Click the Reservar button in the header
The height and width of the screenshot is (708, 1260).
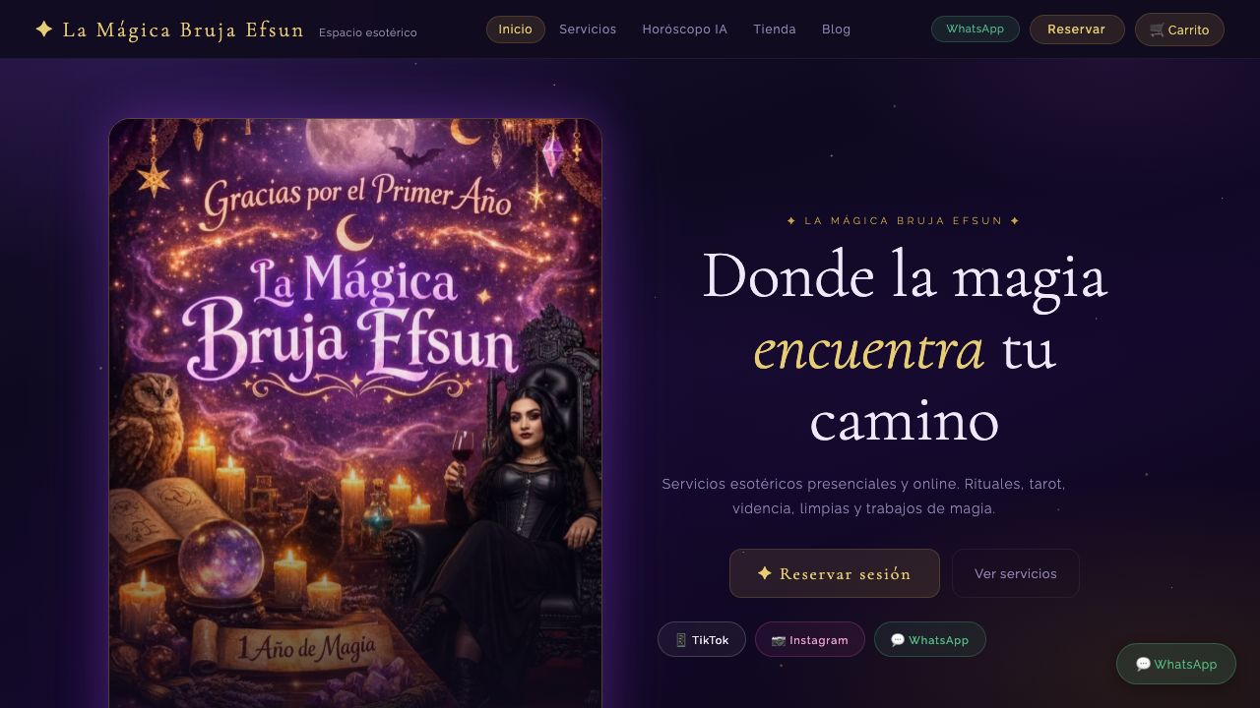point(1077,29)
